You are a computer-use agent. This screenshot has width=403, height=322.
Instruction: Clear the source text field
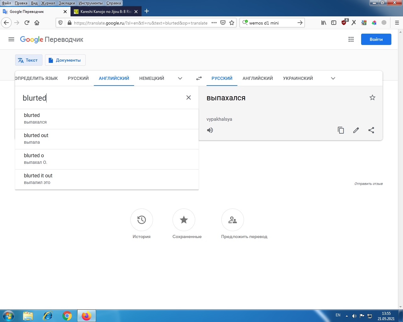tap(189, 97)
